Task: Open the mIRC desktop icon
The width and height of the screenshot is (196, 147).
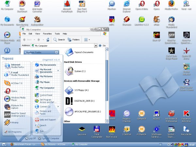Action: [x=112, y=21]
